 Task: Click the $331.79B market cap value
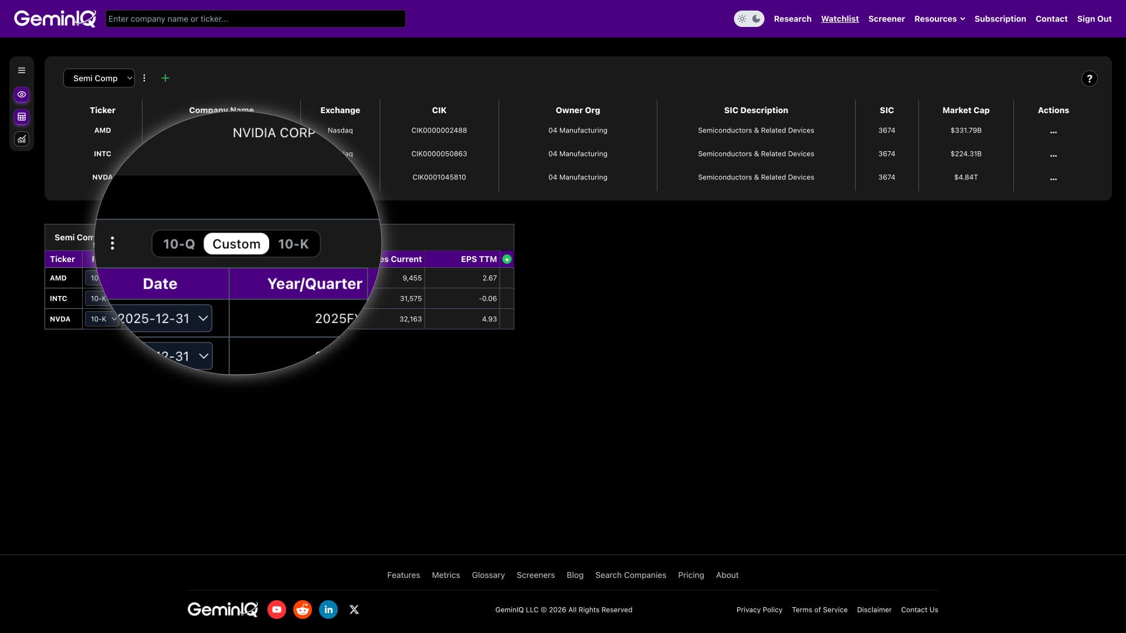click(966, 130)
